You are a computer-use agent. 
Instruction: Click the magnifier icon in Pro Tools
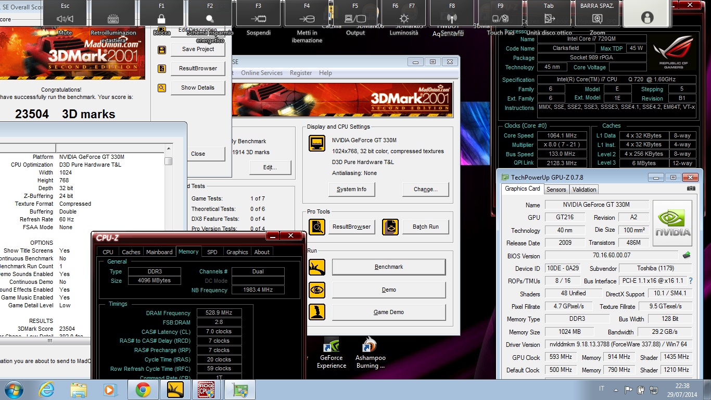click(317, 227)
